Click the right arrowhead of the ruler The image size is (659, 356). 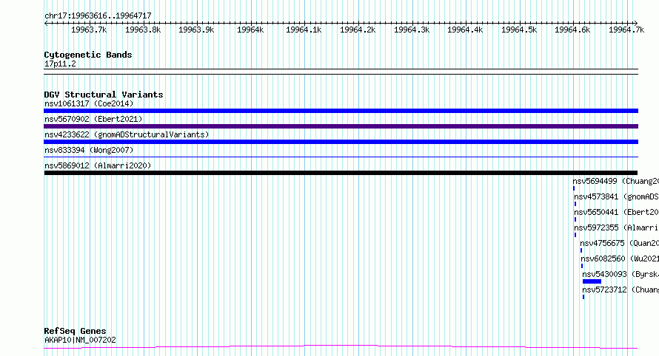tap(635, 24)
